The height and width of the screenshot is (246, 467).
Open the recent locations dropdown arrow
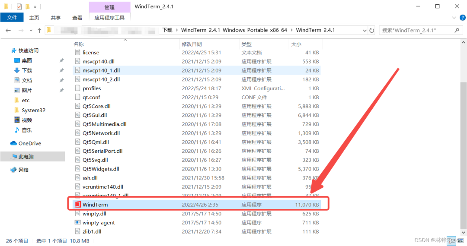tap(31, 31)
